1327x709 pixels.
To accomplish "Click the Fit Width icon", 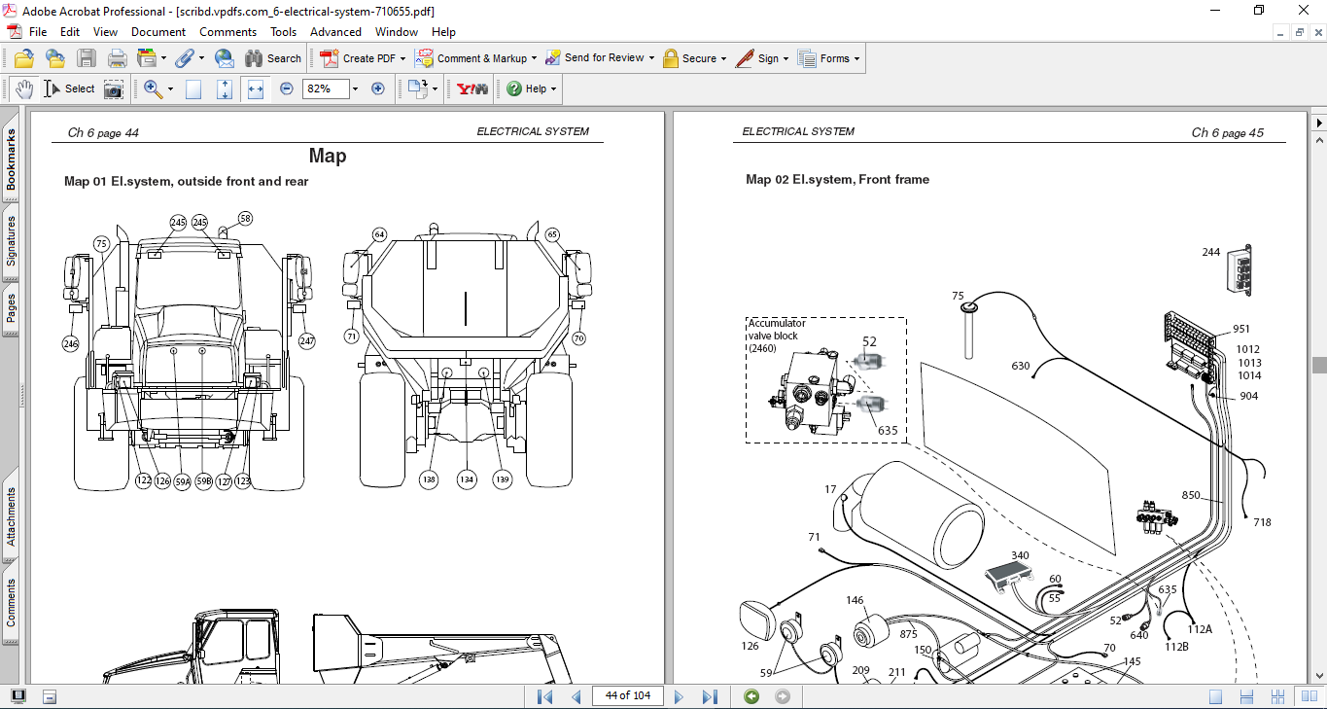I will (x=256, y=89).
